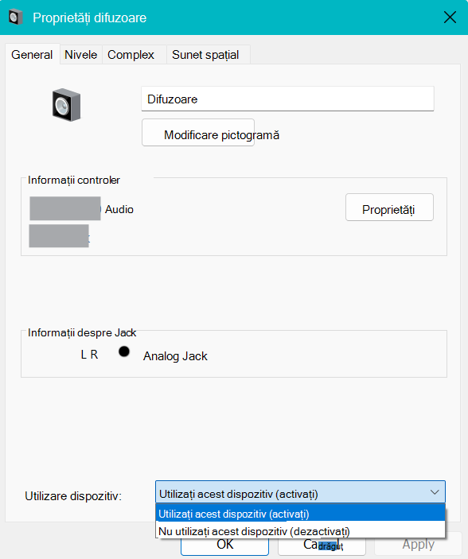The width and height of the screenshot is (468, 559).
Task: Go to the Sunet spațial tab
Action: click(x=205, y=55)
